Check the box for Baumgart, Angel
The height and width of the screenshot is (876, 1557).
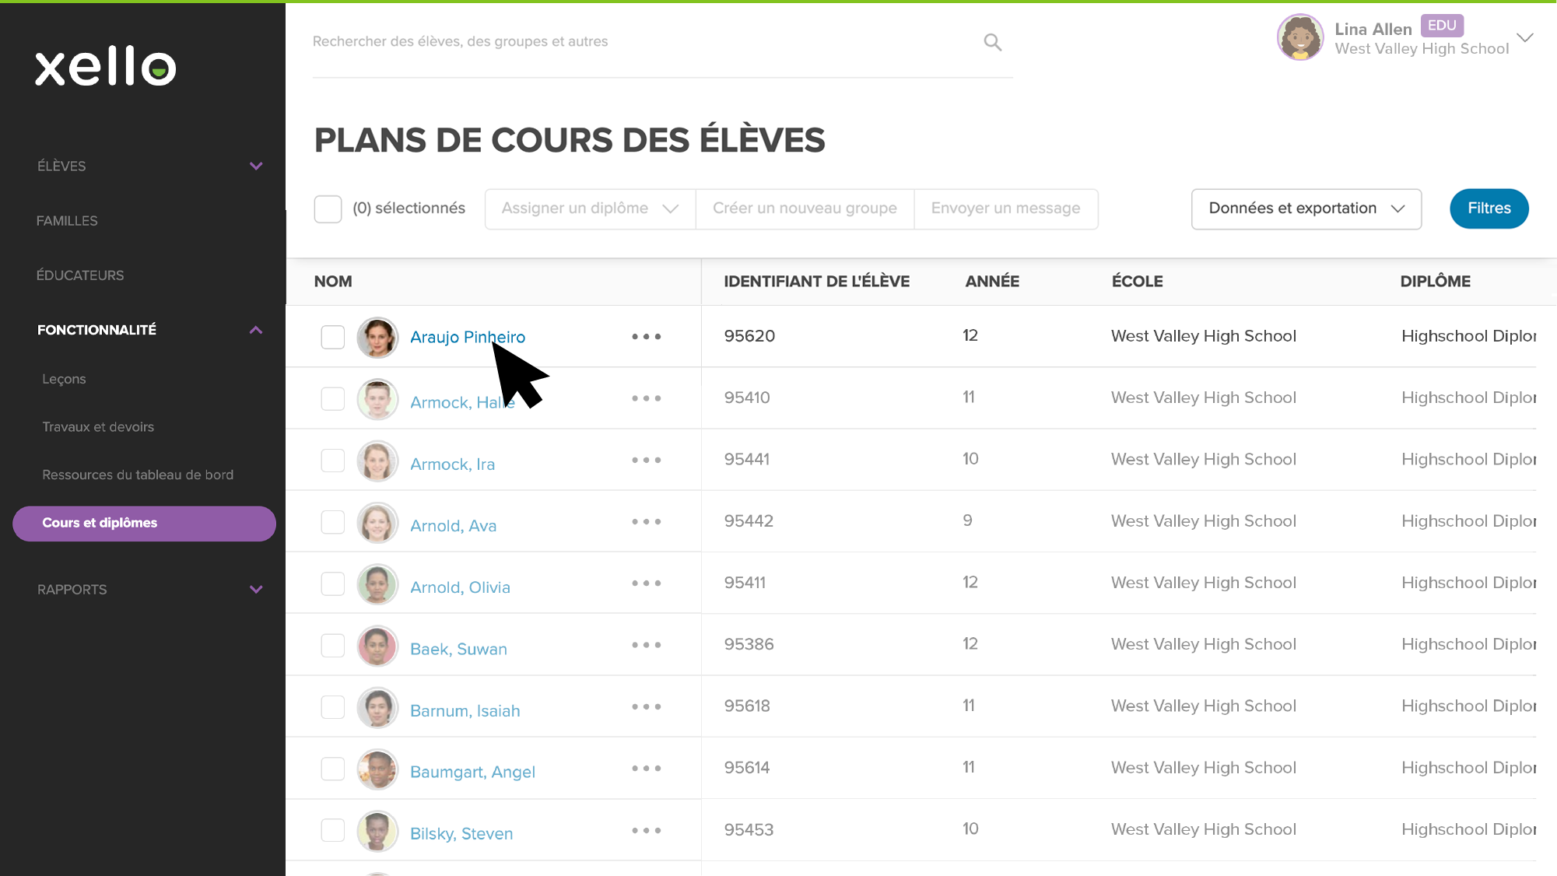point(333,768)
